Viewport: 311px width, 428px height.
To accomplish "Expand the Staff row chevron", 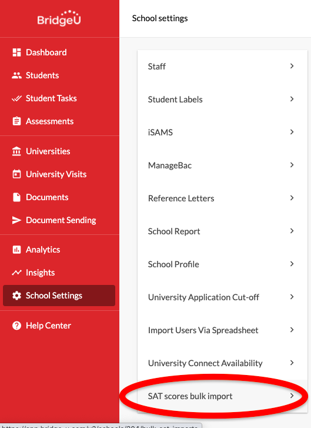I will tap(292, 66).
